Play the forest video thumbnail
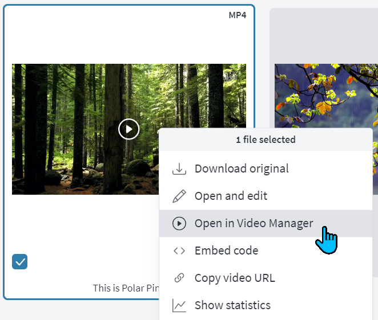Image resolution: width=378 pixels, height=320 pixels. pyautogui.click(x=128, y=129)
